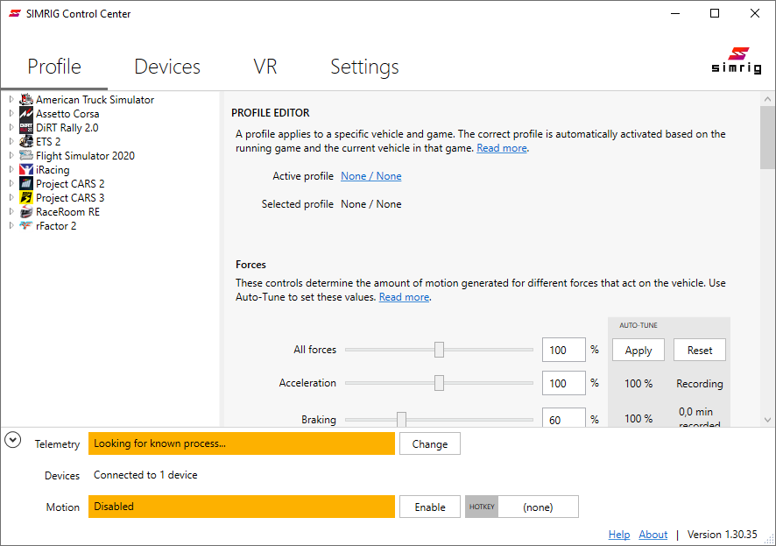The width and height of the screenshot is (776, 546).
Task: Click the iRacing game icon
Action: tap(26, 170)
